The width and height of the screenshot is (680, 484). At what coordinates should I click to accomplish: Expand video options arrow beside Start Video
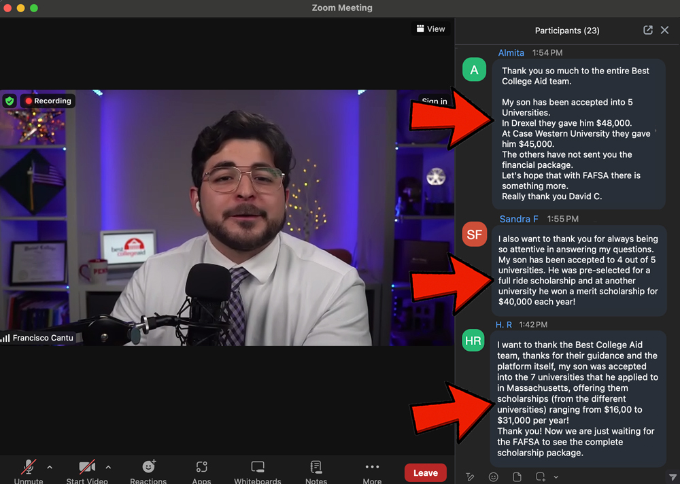click(x=108, y=468)
